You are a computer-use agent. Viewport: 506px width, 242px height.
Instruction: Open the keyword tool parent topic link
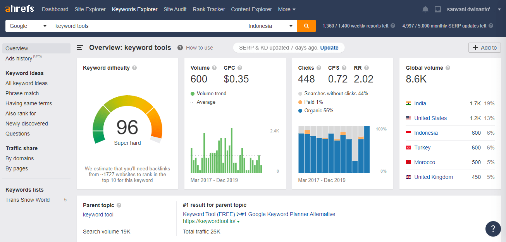[x=98, y=215]
